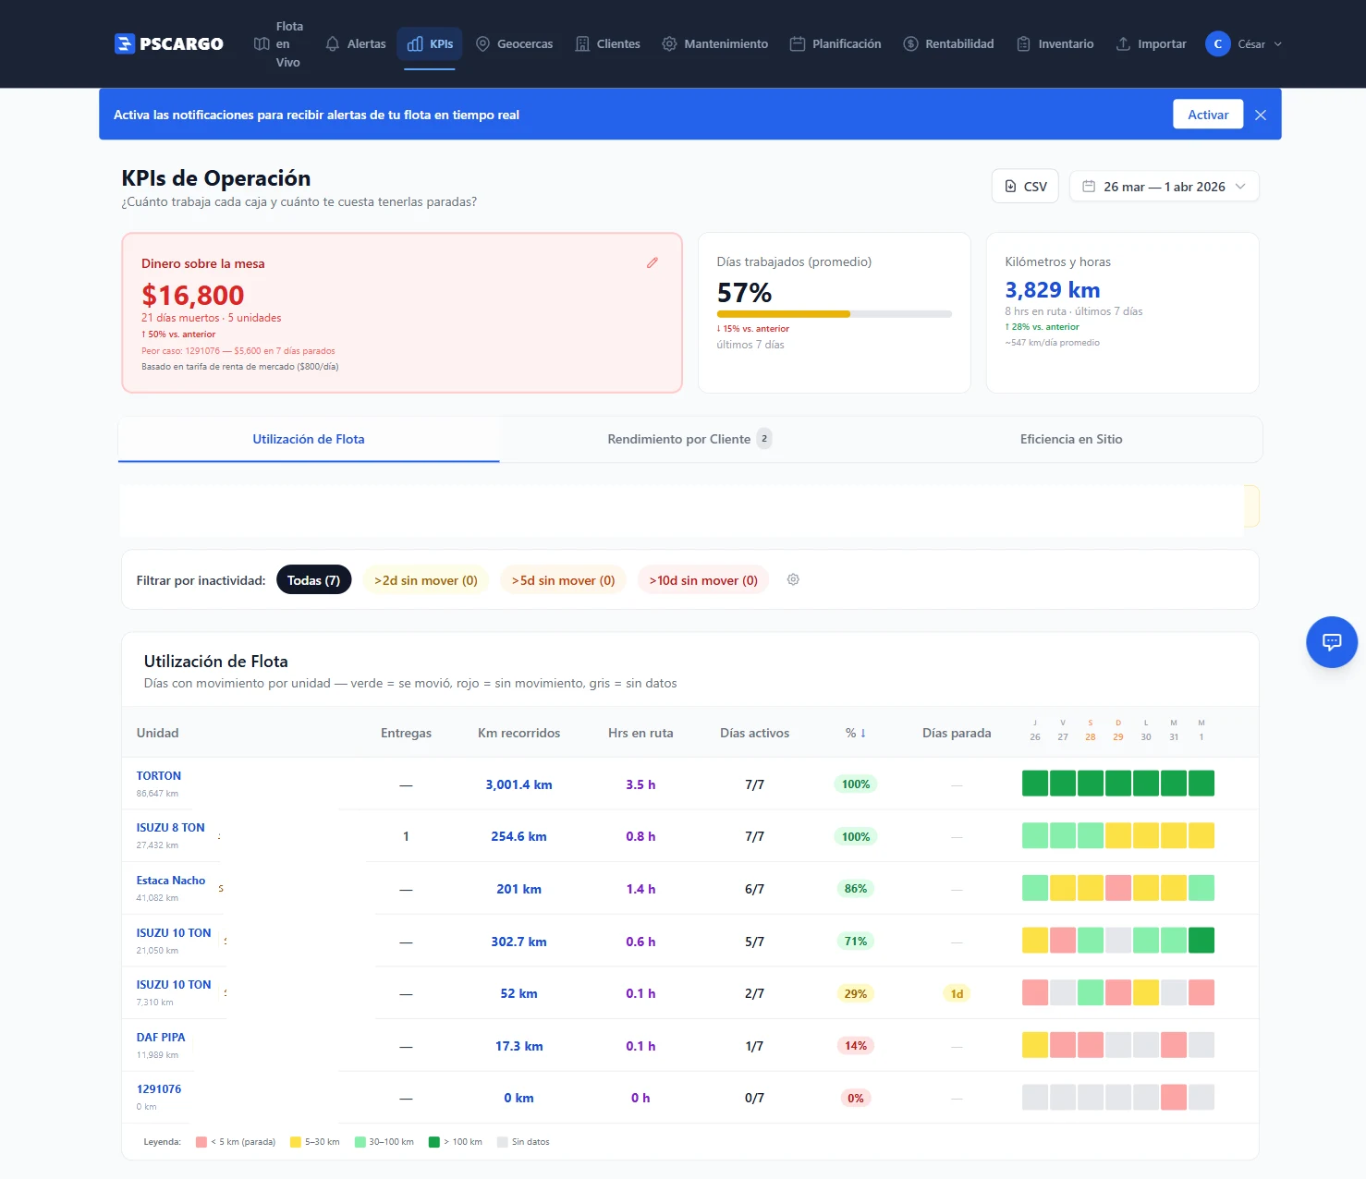This screenshot has width=1366, height=1179.
Task: Click the PSCARGO logo
Action: [x=169, y=44]
